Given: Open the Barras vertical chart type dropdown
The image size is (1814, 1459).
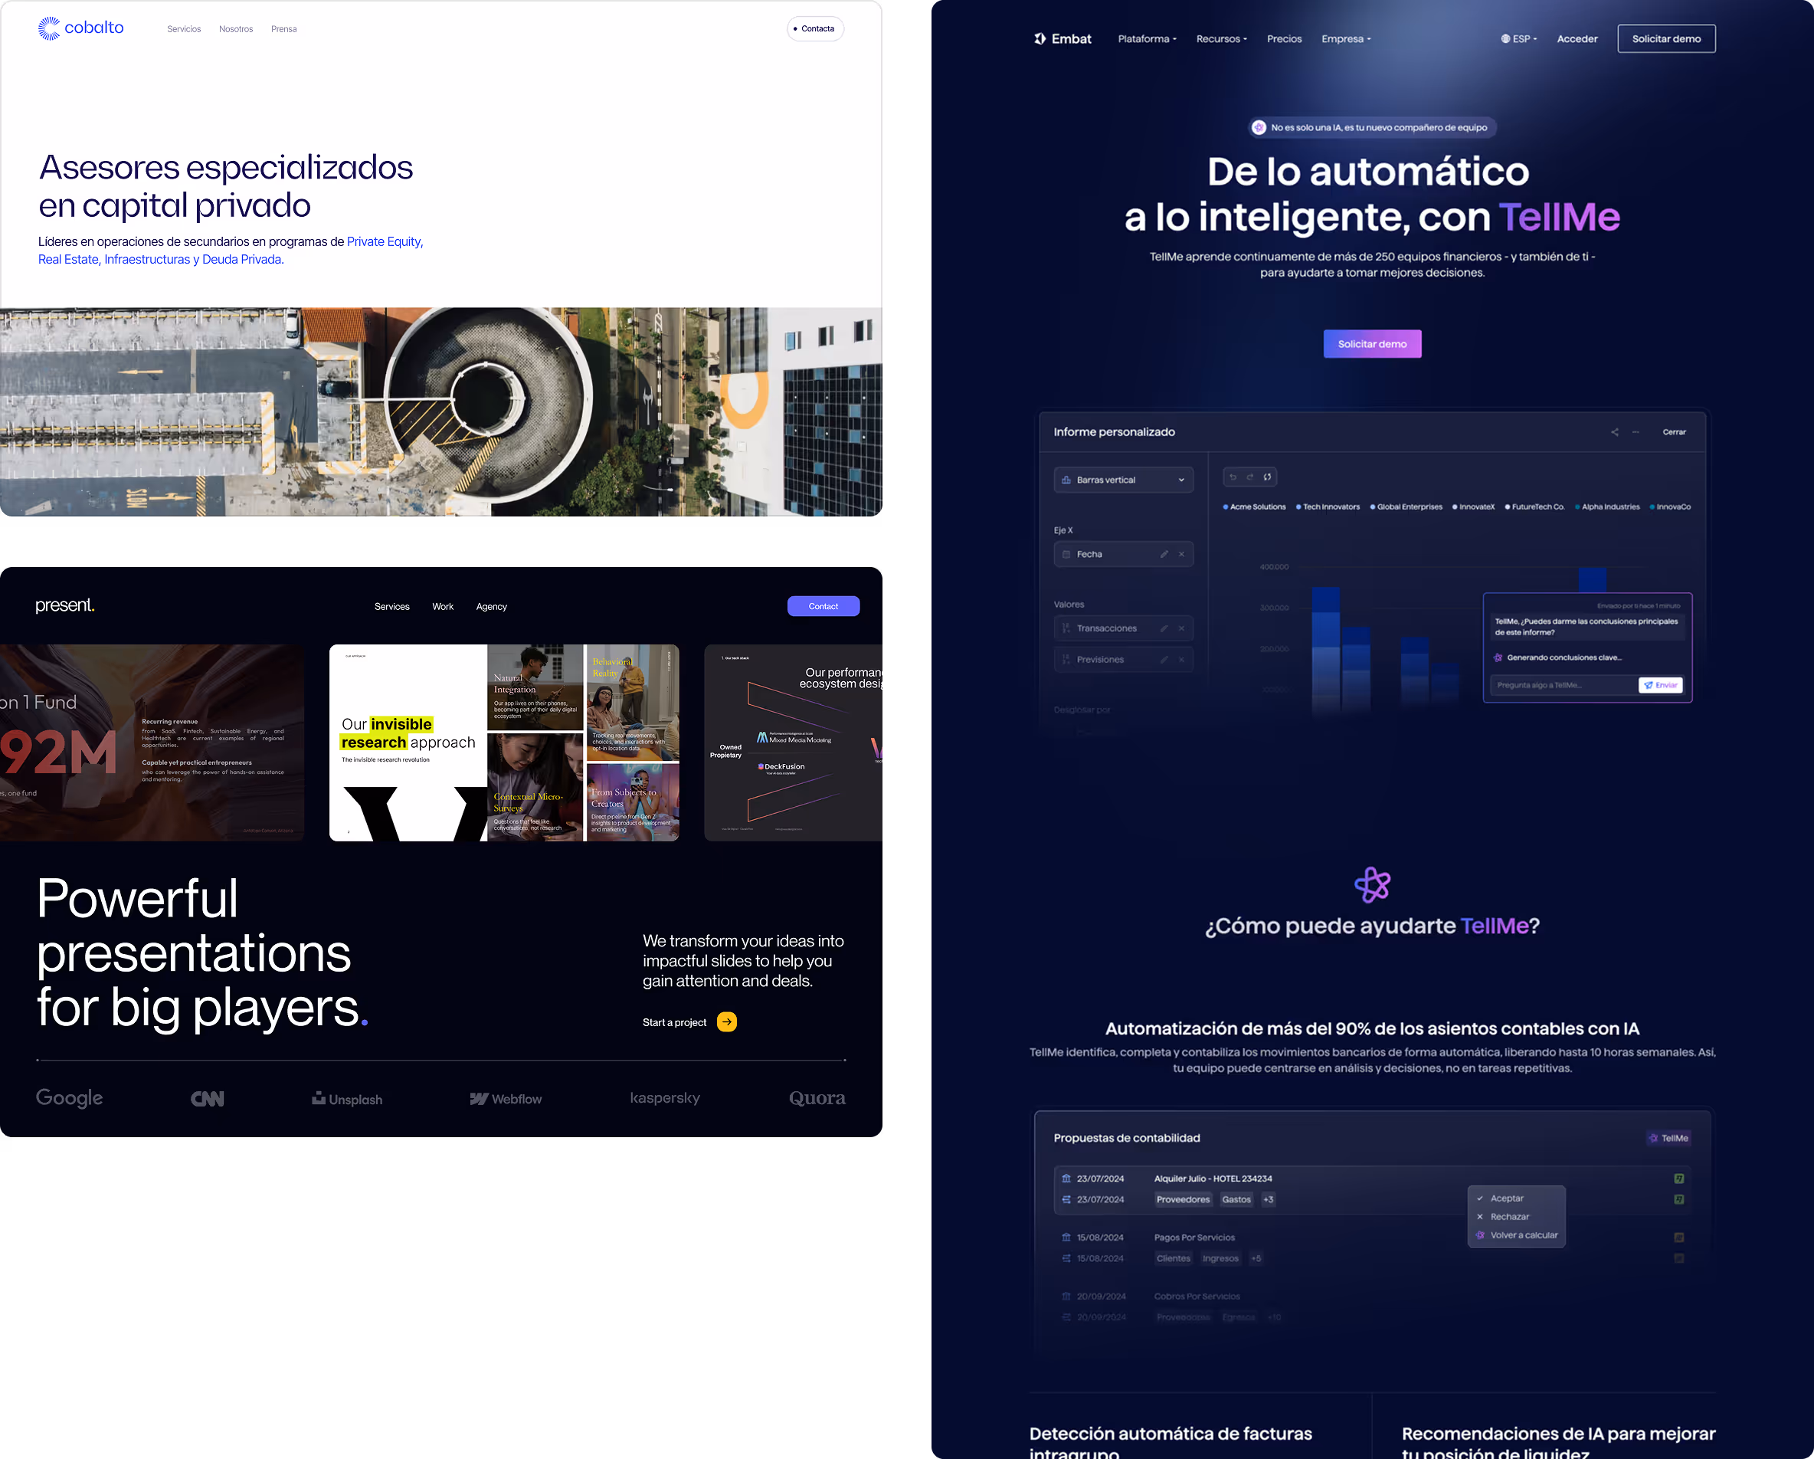Looking at the screenshot, I should (x=1123, y=480).
